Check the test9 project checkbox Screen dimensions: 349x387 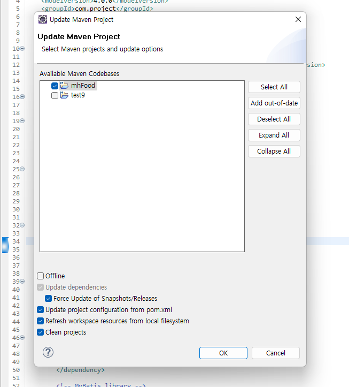tap(55, 95)
